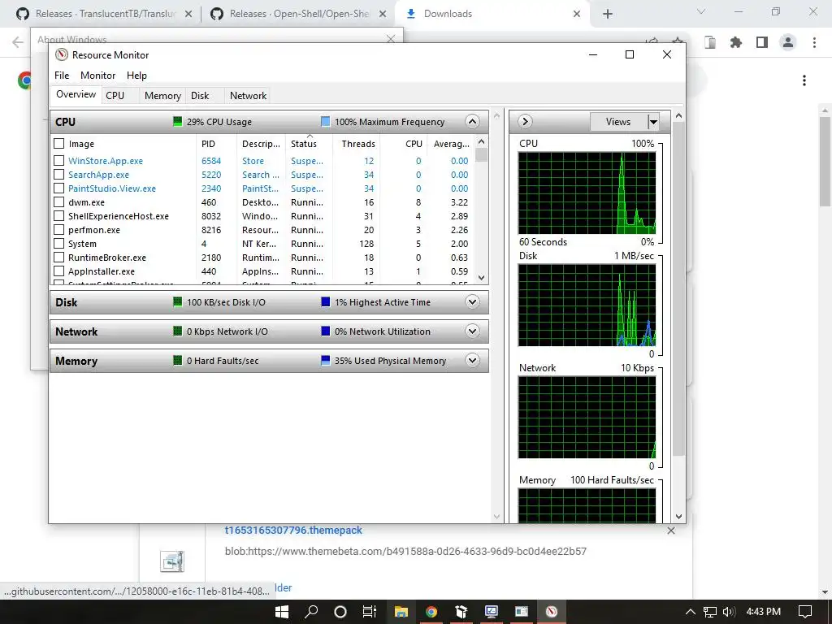Select the Overview tab
The image size is (832, 624).
click(76, 94)
